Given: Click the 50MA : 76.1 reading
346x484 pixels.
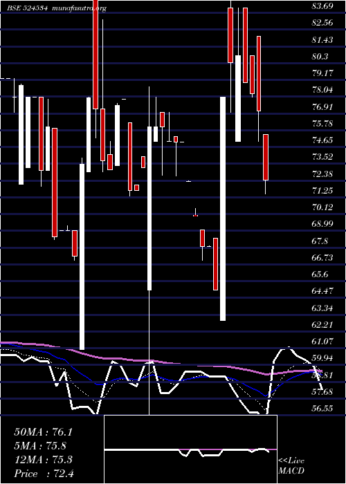Looking at the screenshot, I should 43,432.
